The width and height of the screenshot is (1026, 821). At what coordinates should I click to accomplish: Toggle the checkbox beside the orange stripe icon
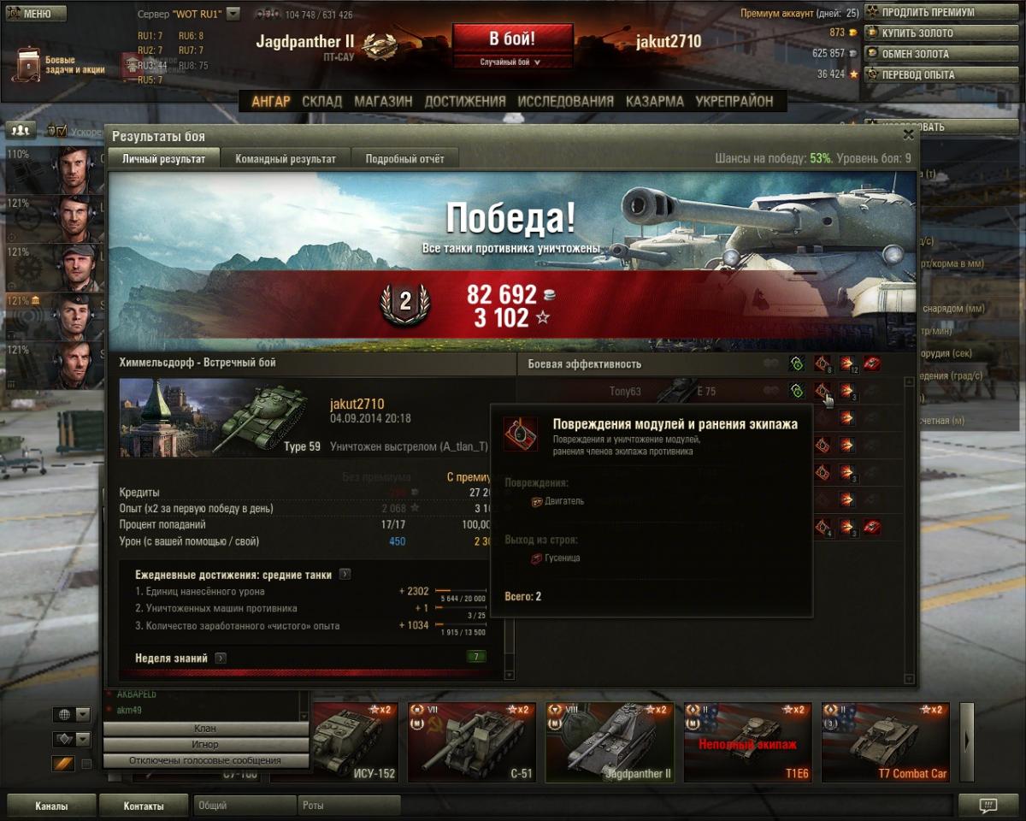(x=86, y=764)
